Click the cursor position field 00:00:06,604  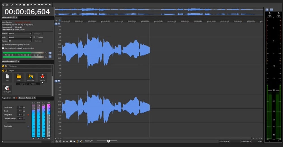[224, 142]
